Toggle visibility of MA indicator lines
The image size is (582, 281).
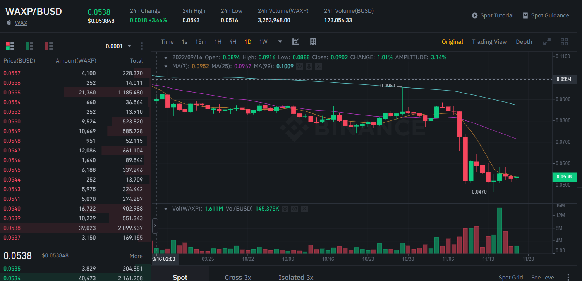tap(299, 66)
